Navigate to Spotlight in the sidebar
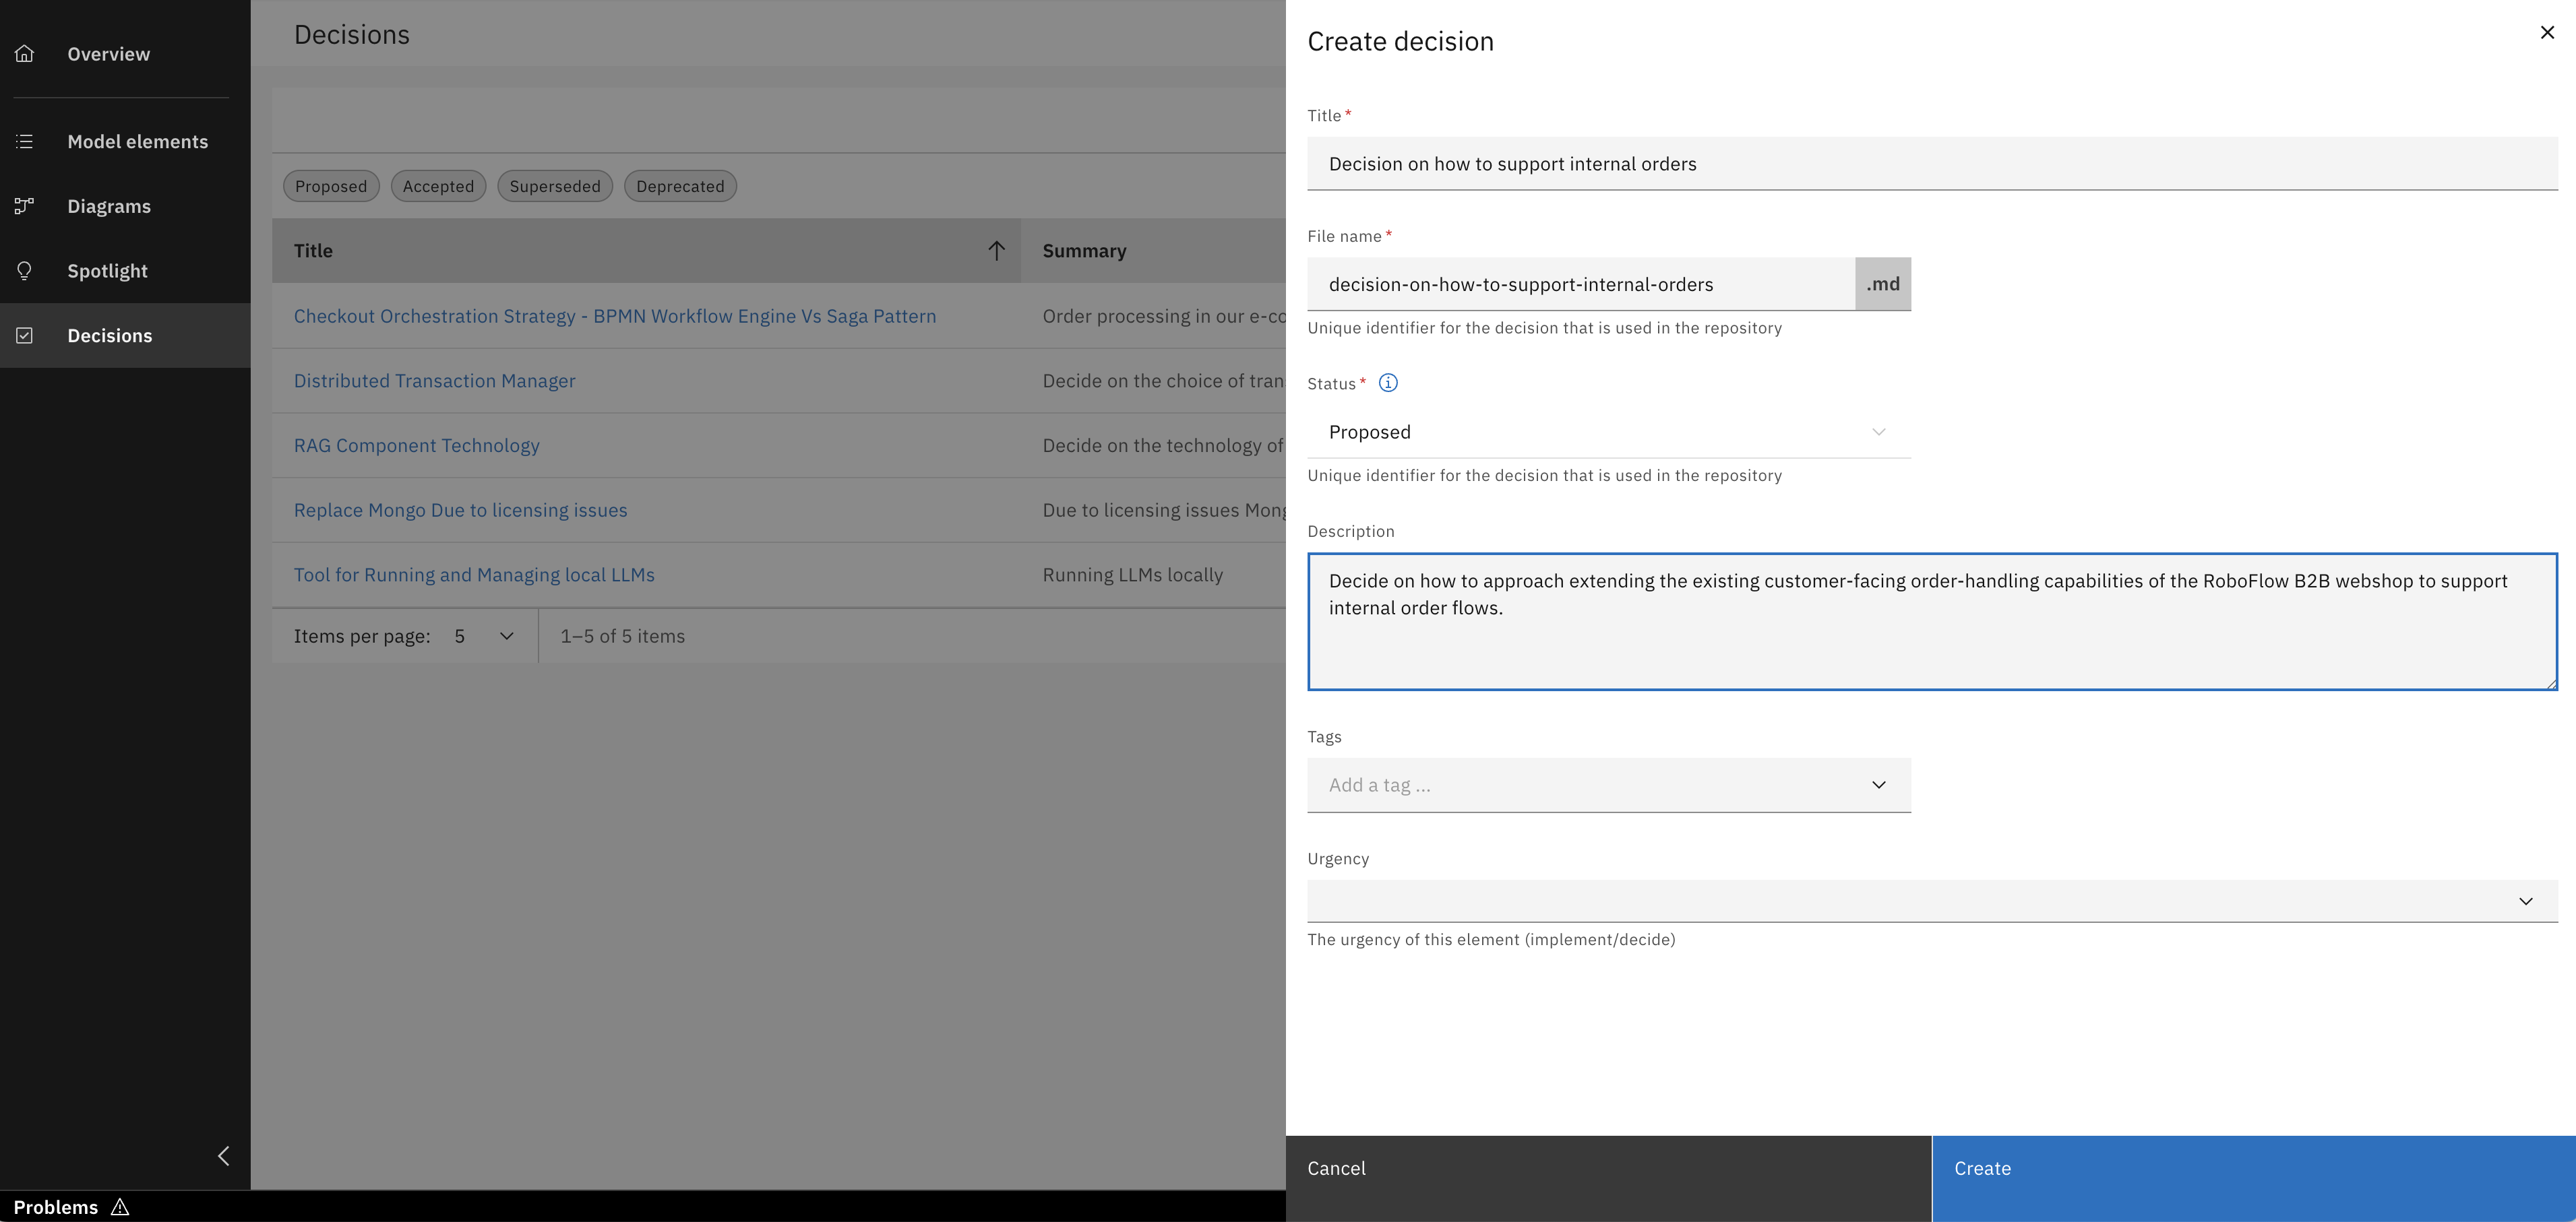This screenshot has height=1222, width=2576. click(107, 269)
